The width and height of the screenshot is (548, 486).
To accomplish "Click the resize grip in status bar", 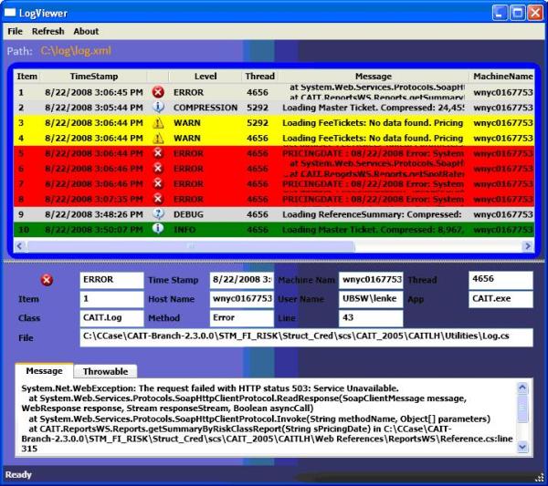I will [x=540, y=477].
